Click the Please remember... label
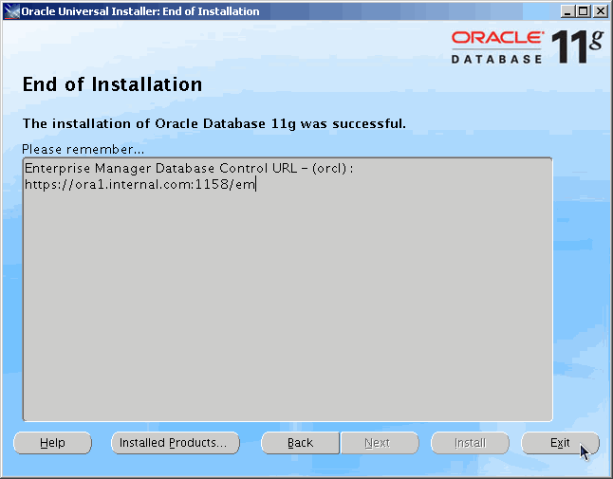The width and height of the screenshot is (613, 479). coord(83,149)
